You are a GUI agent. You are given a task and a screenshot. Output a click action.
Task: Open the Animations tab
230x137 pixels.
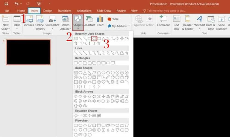click(x=84, y=11)
